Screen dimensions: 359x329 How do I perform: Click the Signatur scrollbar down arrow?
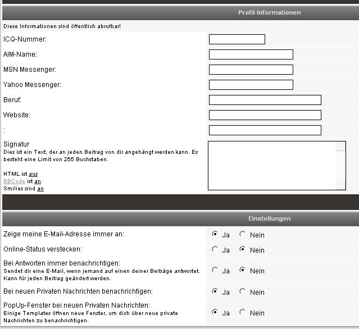pos(340,185)
